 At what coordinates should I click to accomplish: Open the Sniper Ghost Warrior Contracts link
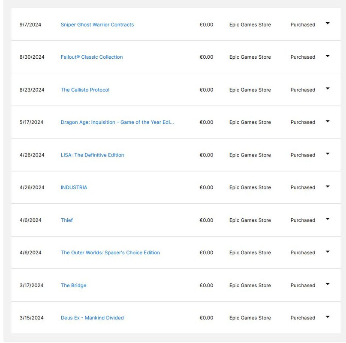tap(97, 24)
